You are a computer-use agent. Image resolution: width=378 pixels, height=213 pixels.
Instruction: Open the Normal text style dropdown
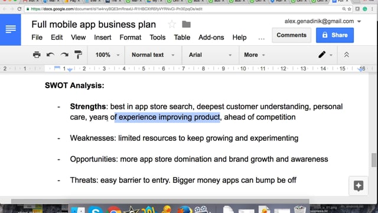[153, 55]
